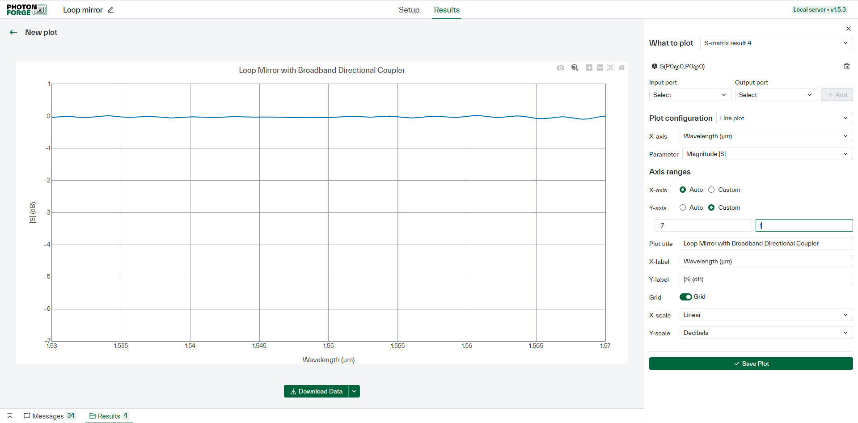Download plot as image with camera icon
Viewport: 858px width, 423px height.
point(561,68)
